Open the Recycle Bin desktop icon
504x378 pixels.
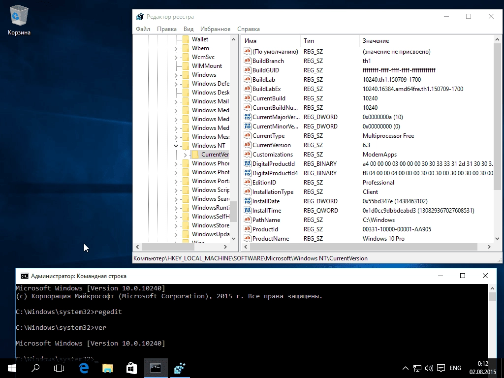(x=19, y=20)
